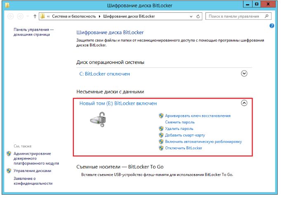Click the shield icon beside 'Управление дисками'
Viewport: 281px width, 198px height.
tap(9, 170)
